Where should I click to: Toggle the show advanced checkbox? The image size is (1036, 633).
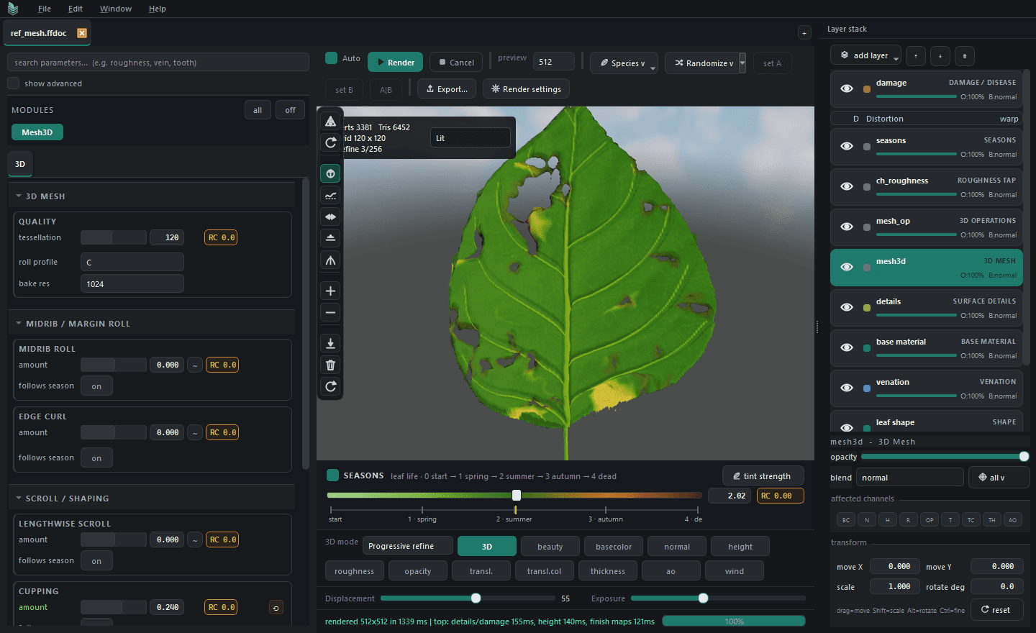click(x=13, y=83)
